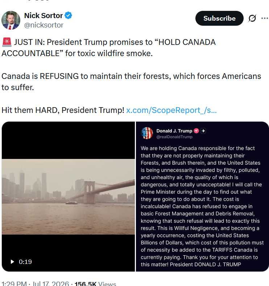
Task: Open the smoky Brooklyn Bridge video thumbnail
Action: pos(68,197)
